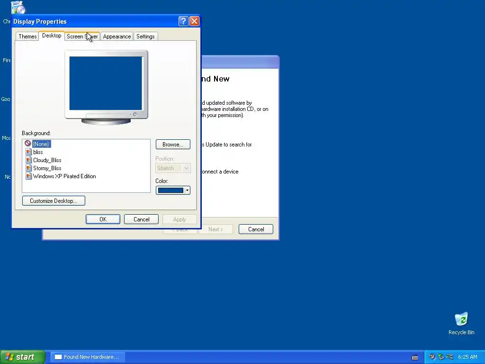Open the Themes tab
Image resolution: width=485 pixels, height=364 pixels.
point(27,36)
